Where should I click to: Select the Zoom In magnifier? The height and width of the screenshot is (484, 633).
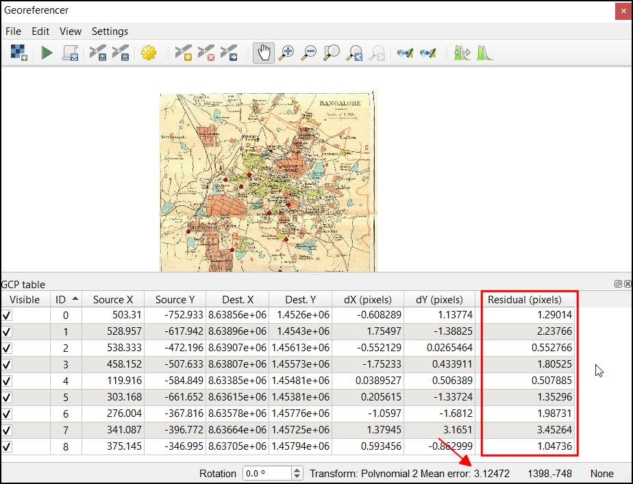286,53
